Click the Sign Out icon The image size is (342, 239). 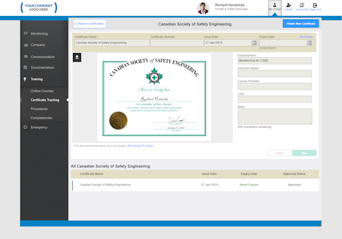[x=315, y=7]
